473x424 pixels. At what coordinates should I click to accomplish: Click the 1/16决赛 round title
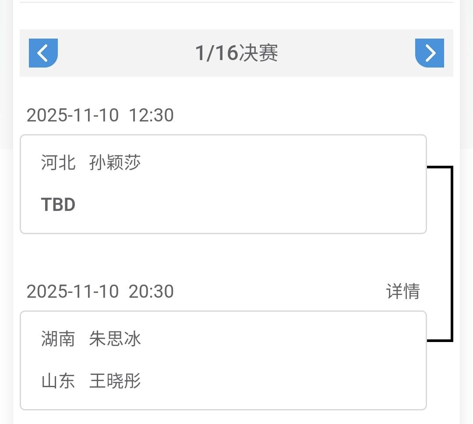(236, 53)
